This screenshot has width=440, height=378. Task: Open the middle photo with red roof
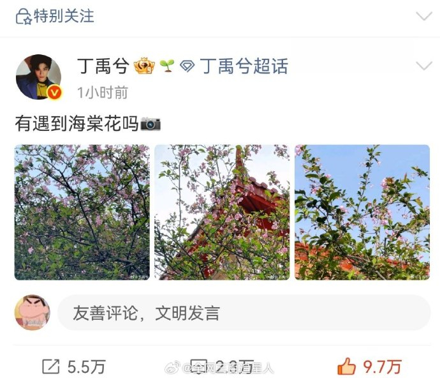coord(222,212)
